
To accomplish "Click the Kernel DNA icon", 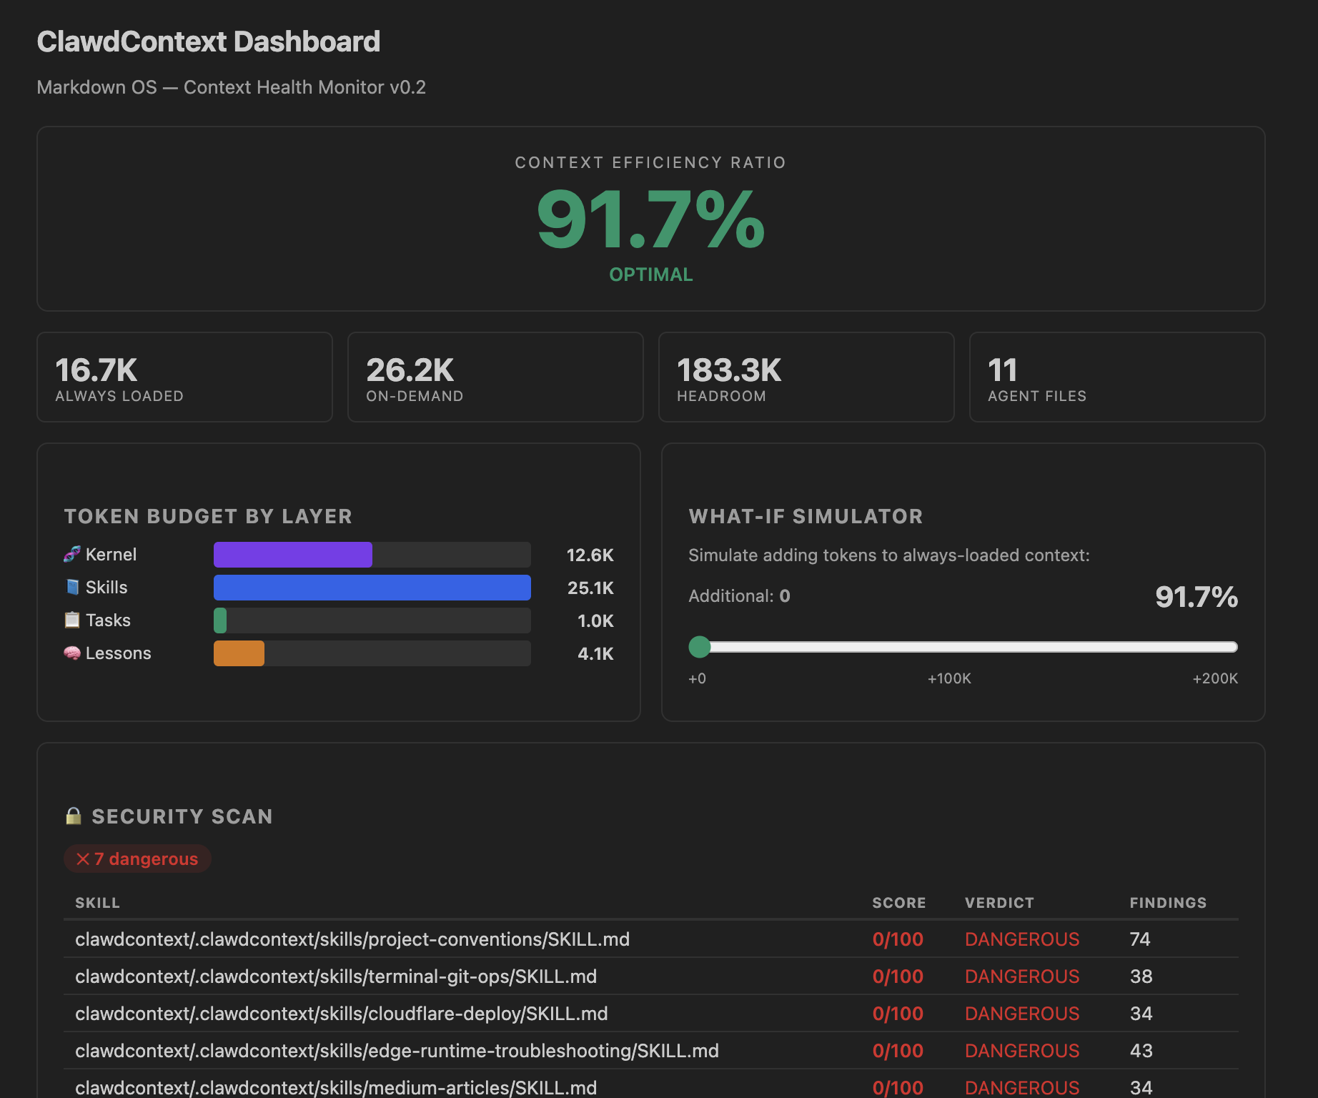I will [x=71, y=554].
